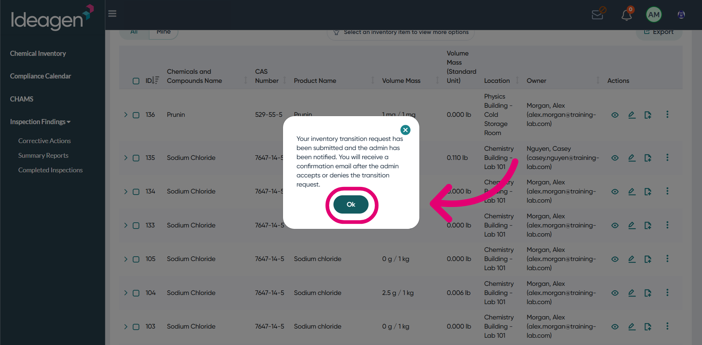Go to Completed Inspections
The image size is (702, 345).
(50, 170)
